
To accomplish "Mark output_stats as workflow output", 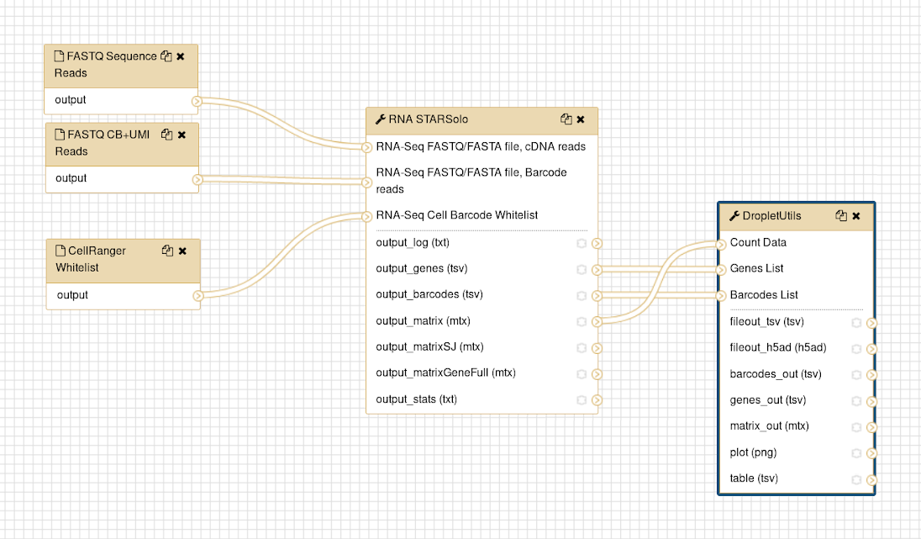I will tap(582, 400).
